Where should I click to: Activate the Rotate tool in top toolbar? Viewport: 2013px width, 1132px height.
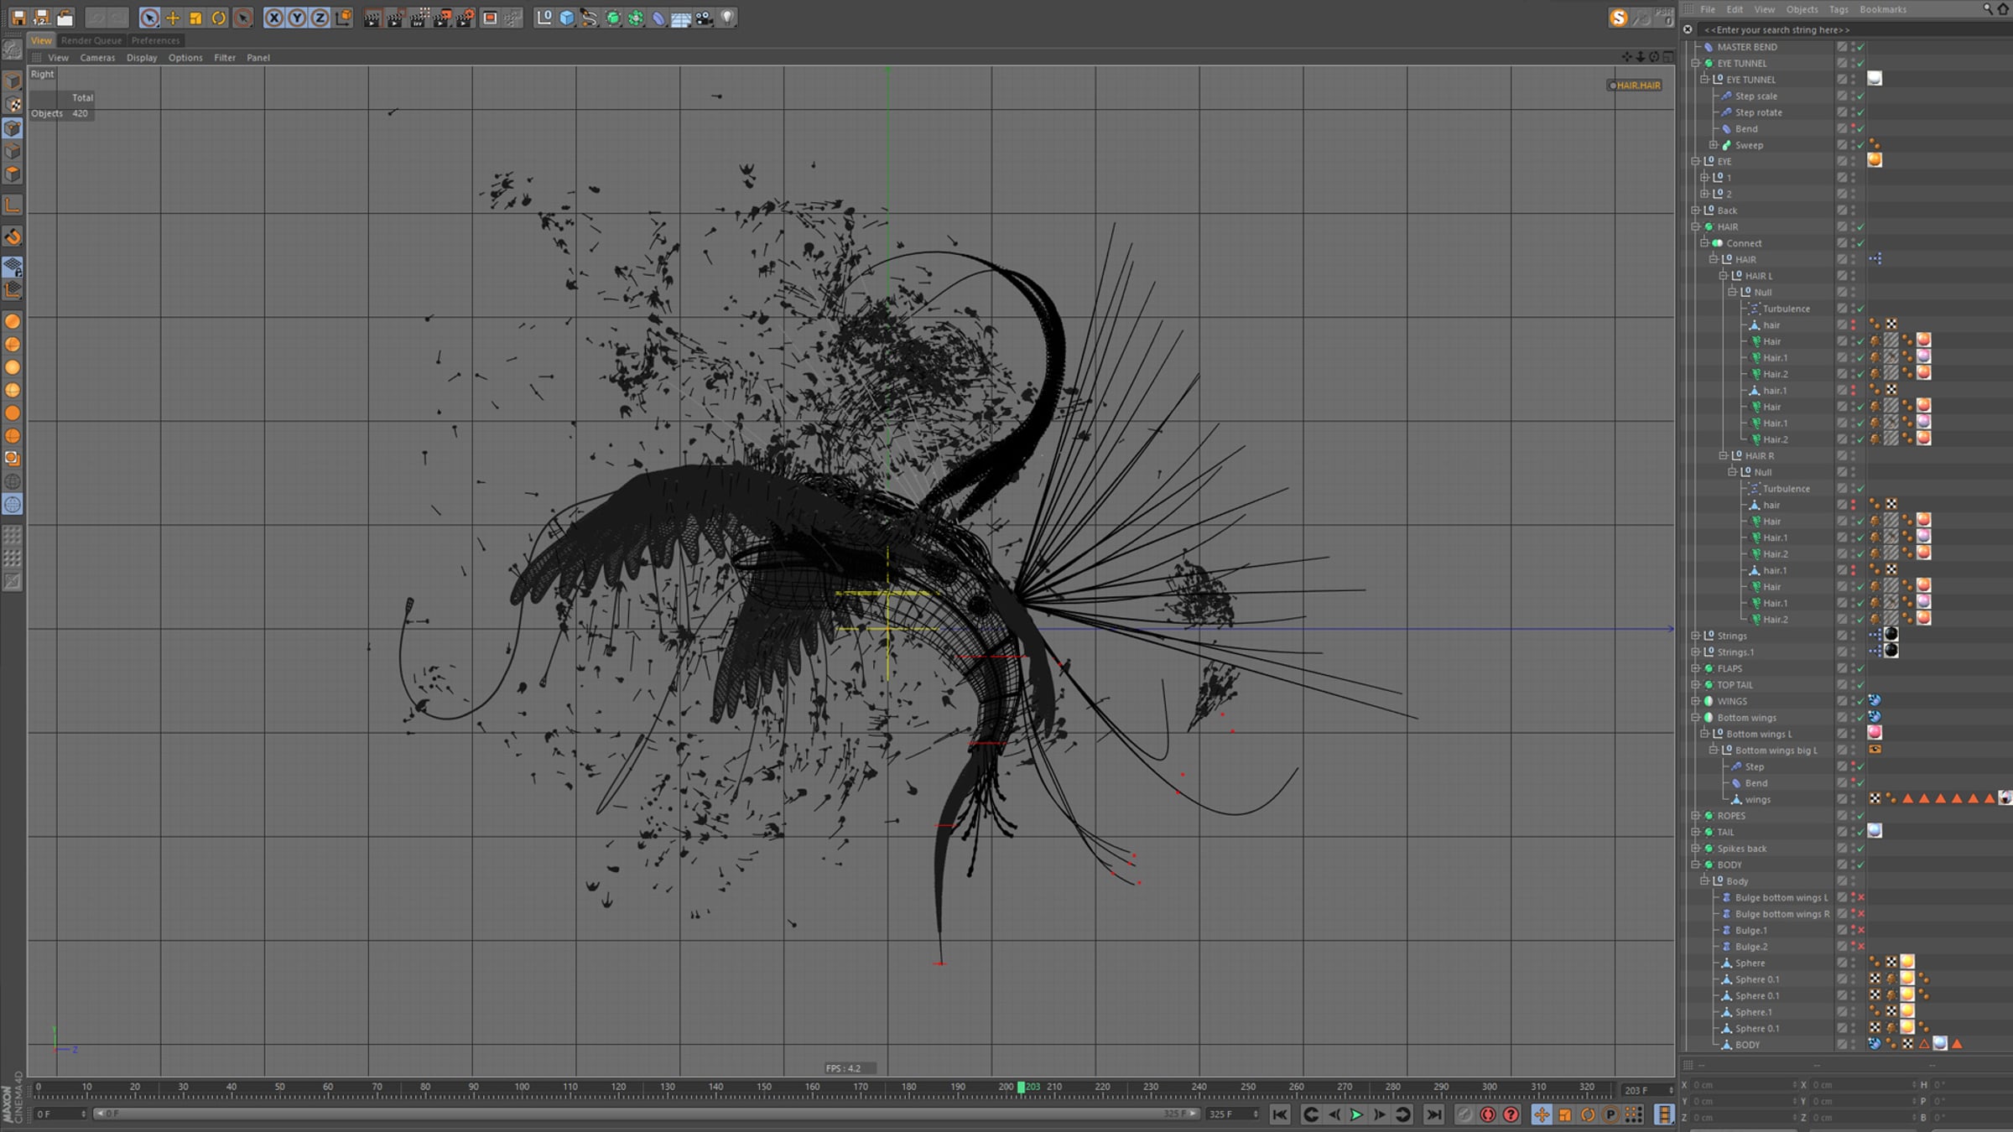[x=219, y=18]
